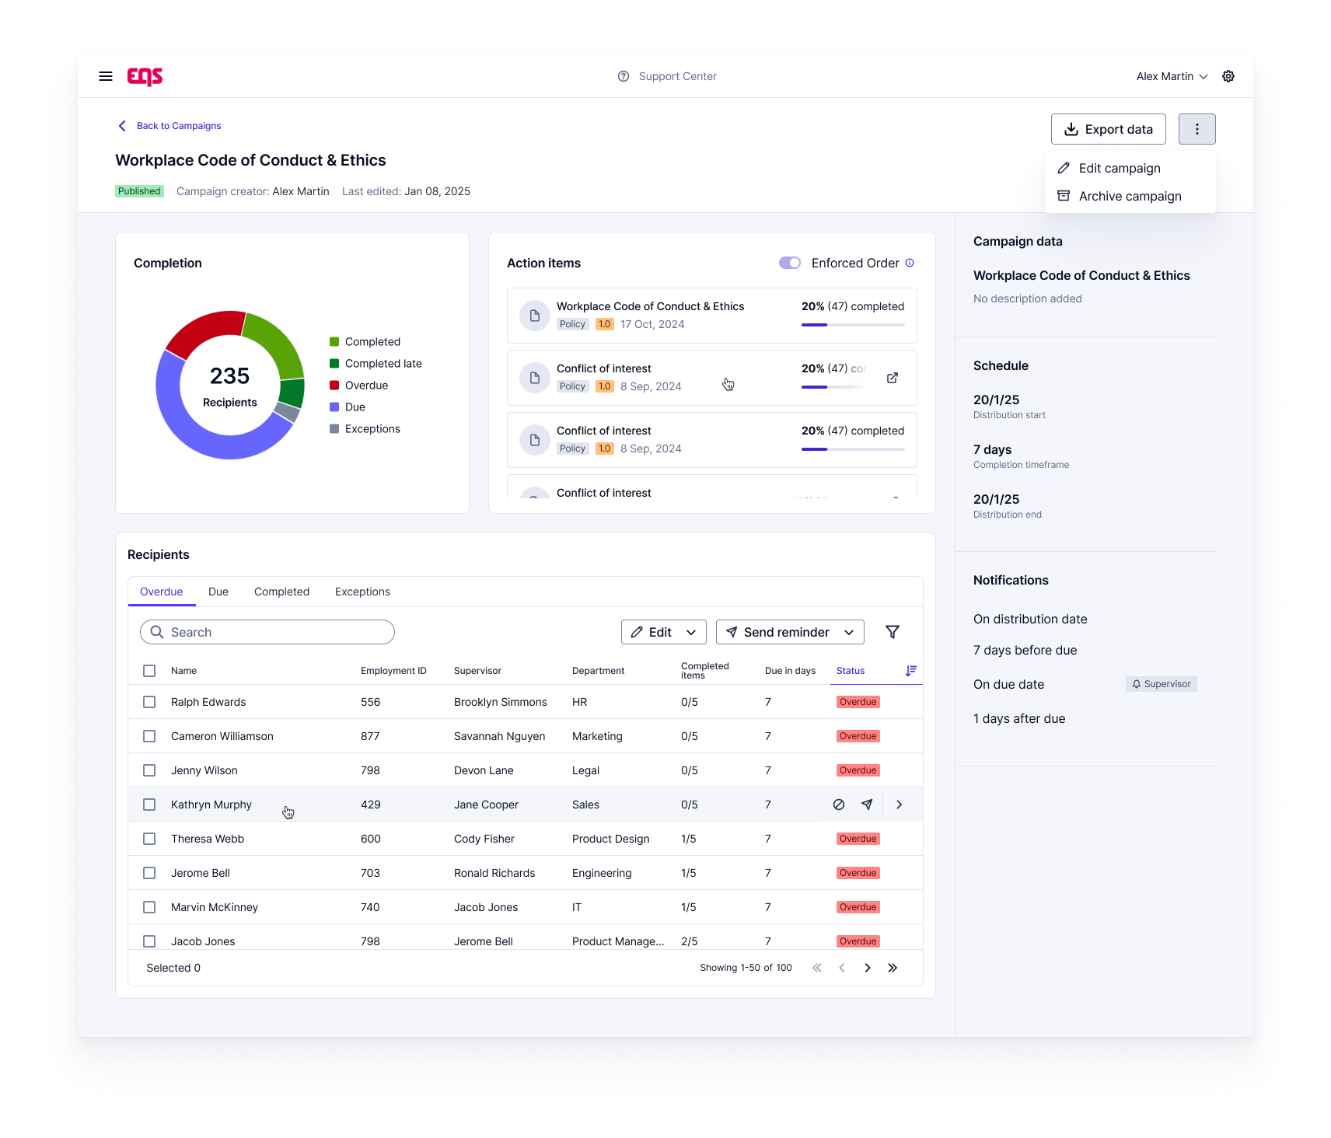Image resolution: width=1331 pixels, height=1138 pixels.
Task: Click the Overdue status badge for Ralph Edwards
Action: 858,702
